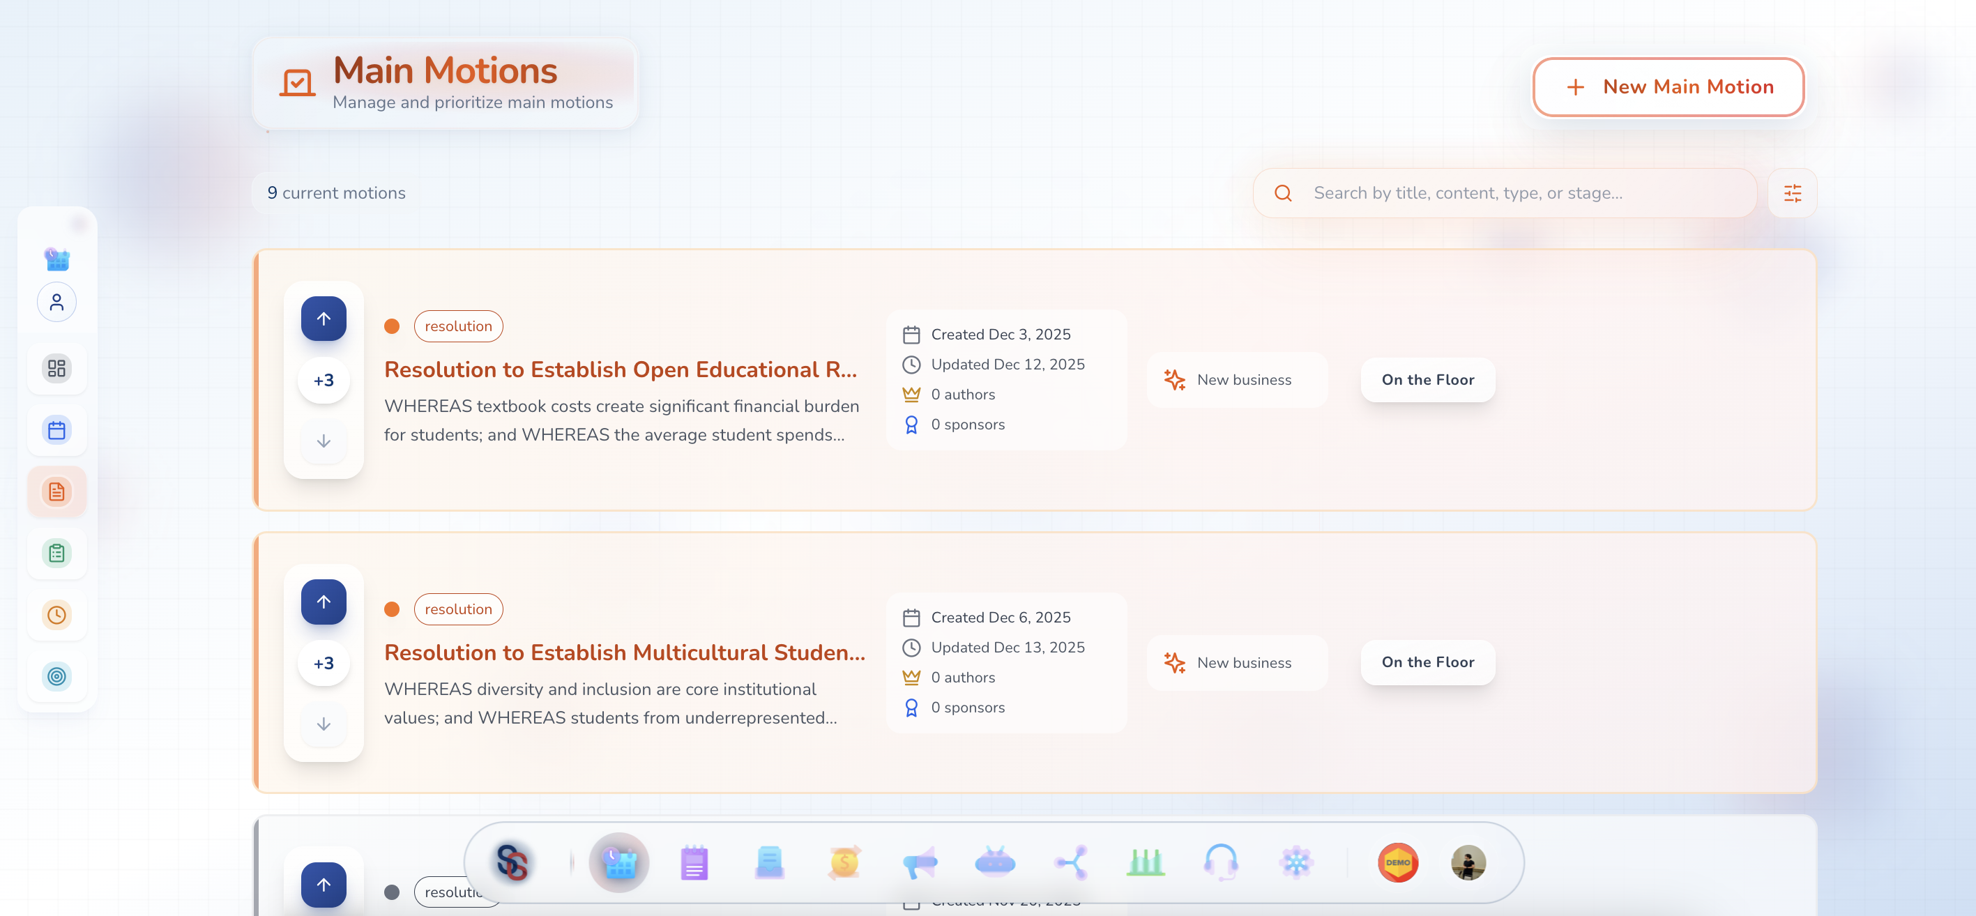Click the New Main Motion button
This screenshot has height=916, width=1976.
[1668, 86]
